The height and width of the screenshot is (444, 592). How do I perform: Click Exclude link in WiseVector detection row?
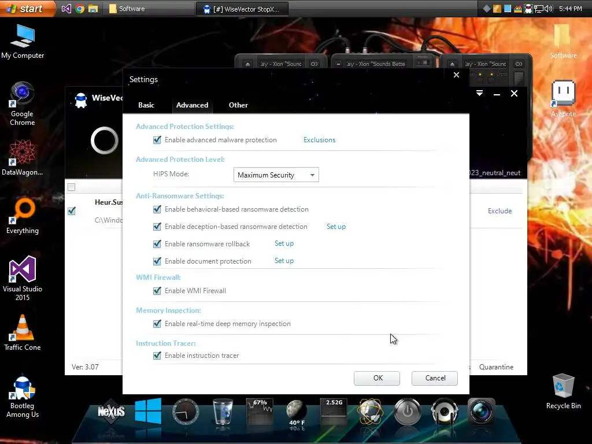(x=499, y=211)
